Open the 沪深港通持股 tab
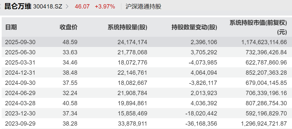Screen dimensions: 292x129 point(143,6)
